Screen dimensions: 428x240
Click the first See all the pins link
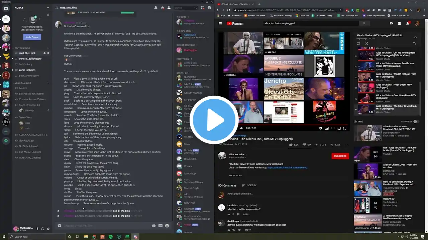point(121,211)
